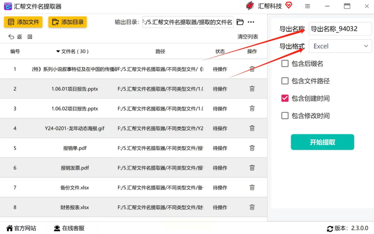Open the 在线客服 online support link
Viewport: 374px width, 234px height.
click(69, 228)
